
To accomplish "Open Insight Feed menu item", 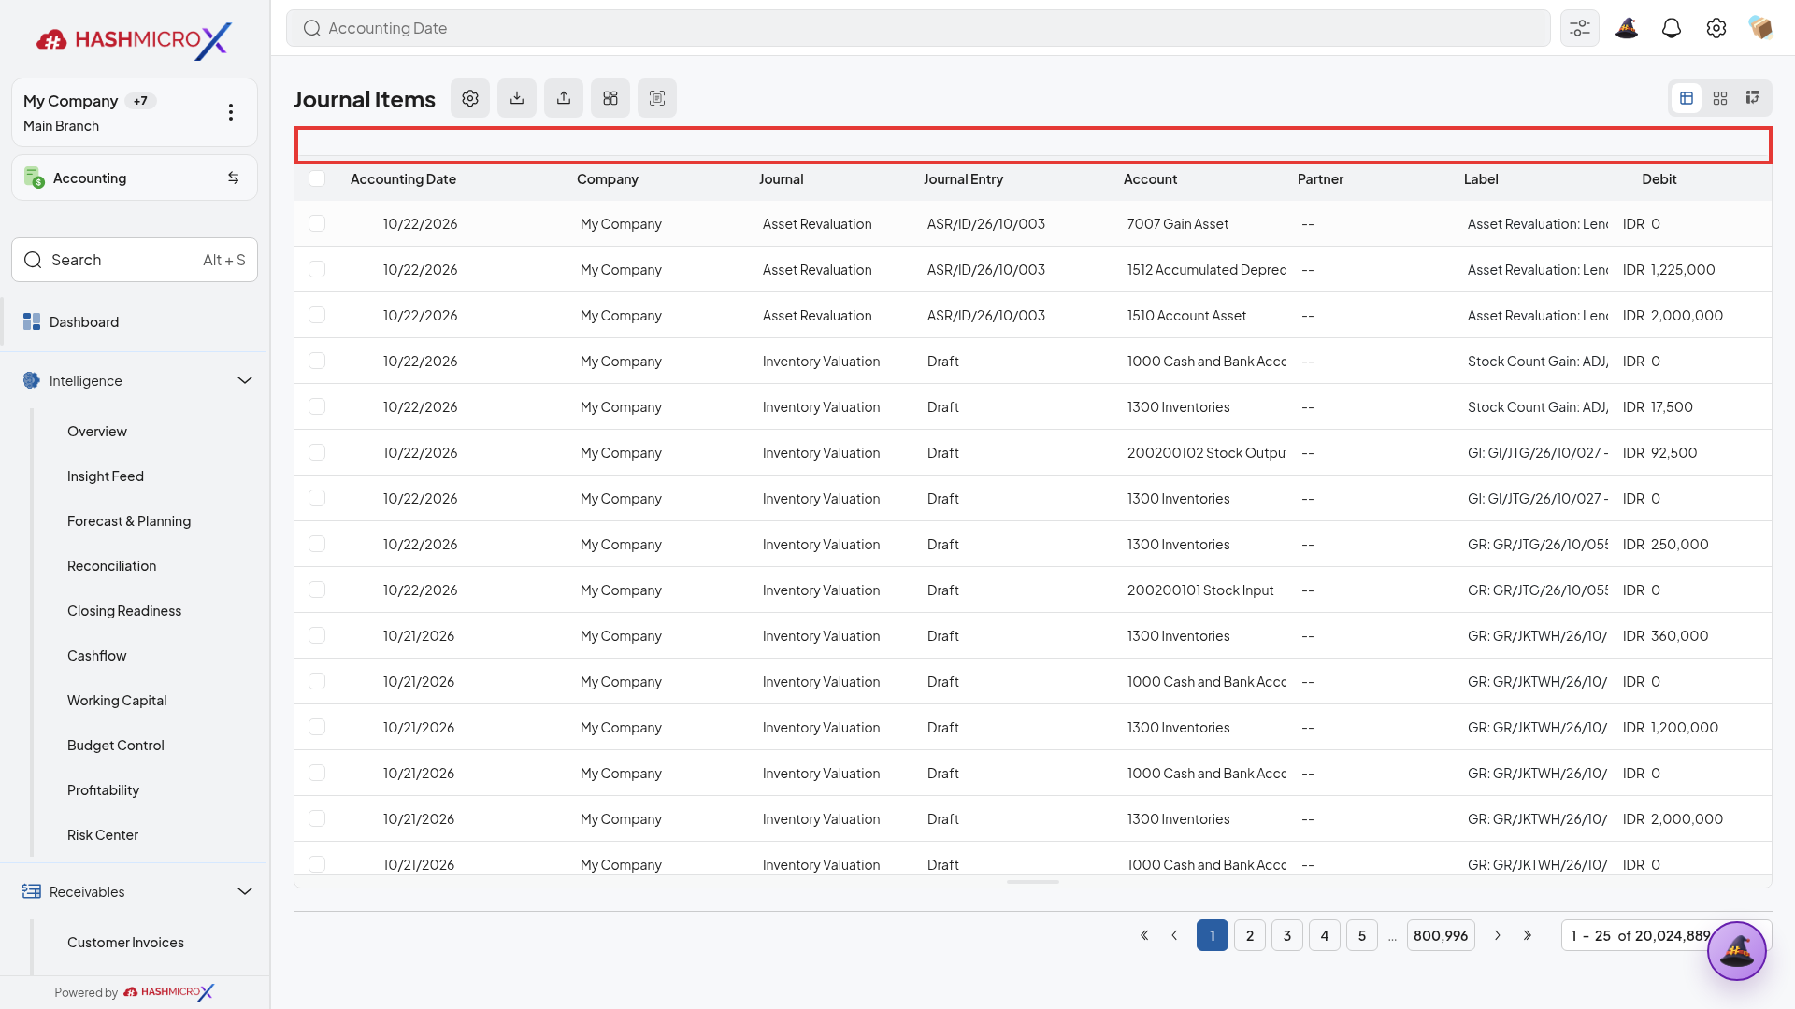I will point(106,476).
